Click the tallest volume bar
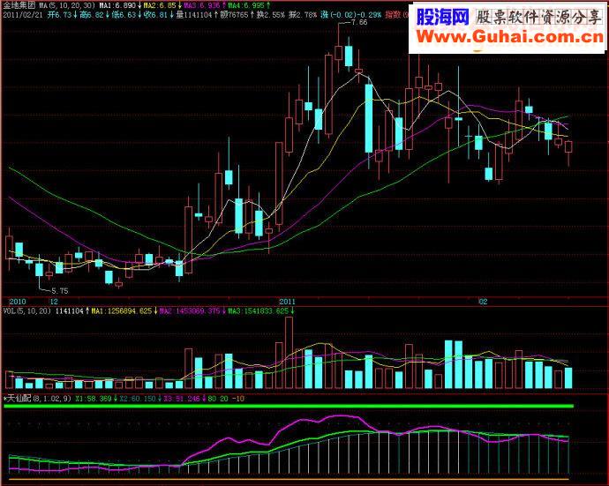 (x=289, y=353)
